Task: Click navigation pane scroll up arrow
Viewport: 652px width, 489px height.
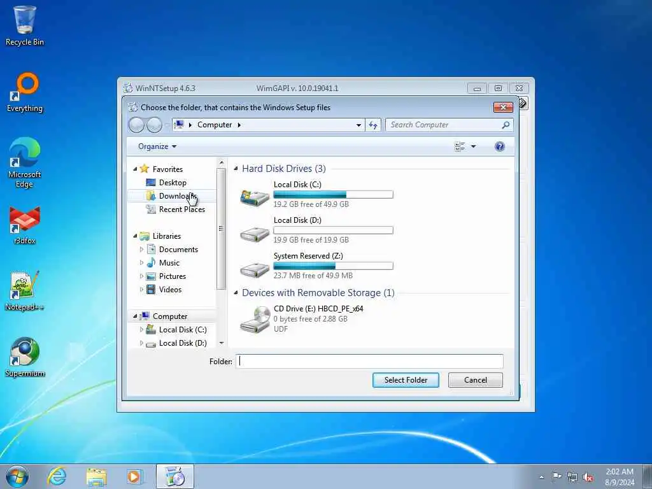Action: (x=221, y=162)
